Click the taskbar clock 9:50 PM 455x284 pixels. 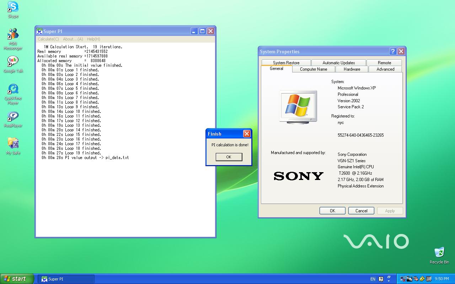pos(442,279)
